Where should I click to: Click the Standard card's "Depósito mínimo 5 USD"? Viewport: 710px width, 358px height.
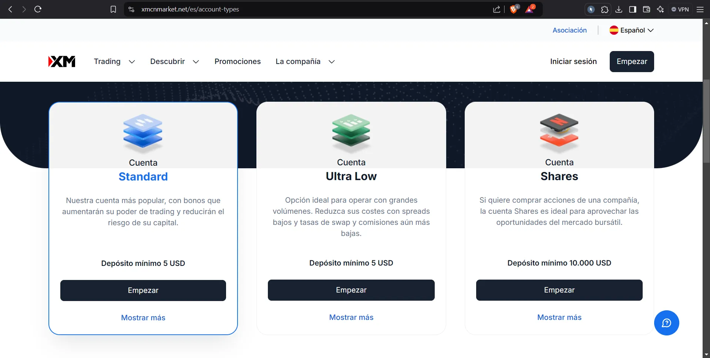coord(143,263)
